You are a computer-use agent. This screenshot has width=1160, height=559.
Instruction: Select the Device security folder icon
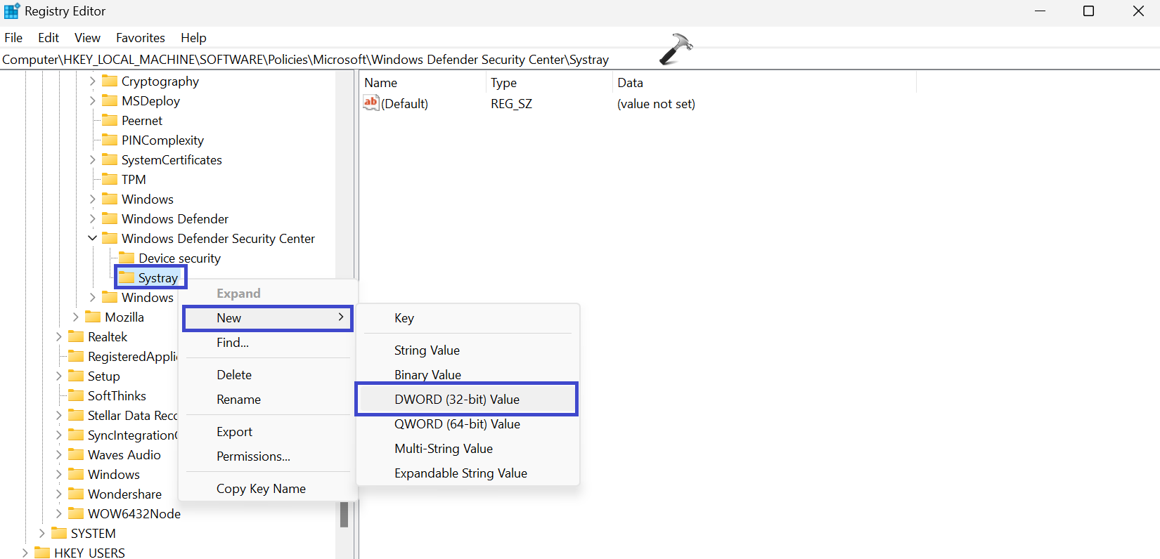point(127,258)
